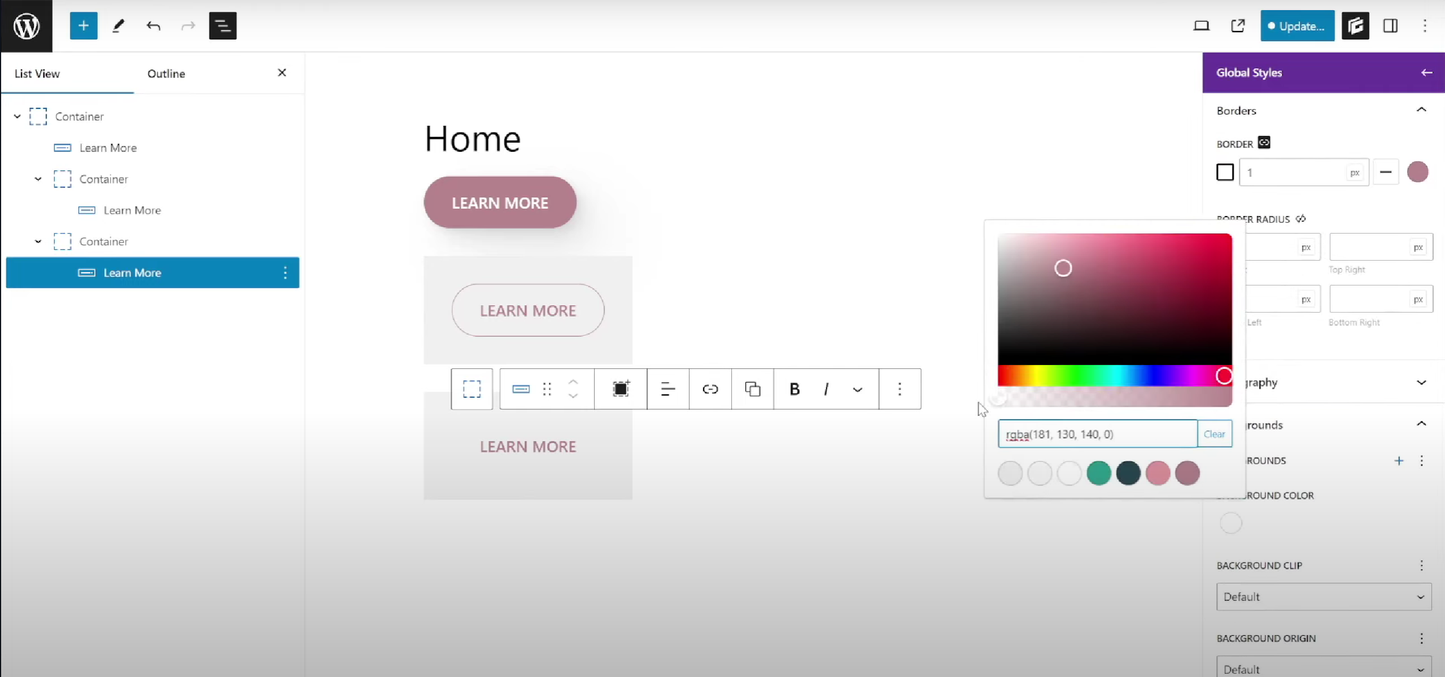1445x677 pixels.
Task: Click the undo arrow in toolbar
Action: coord(153,26)
